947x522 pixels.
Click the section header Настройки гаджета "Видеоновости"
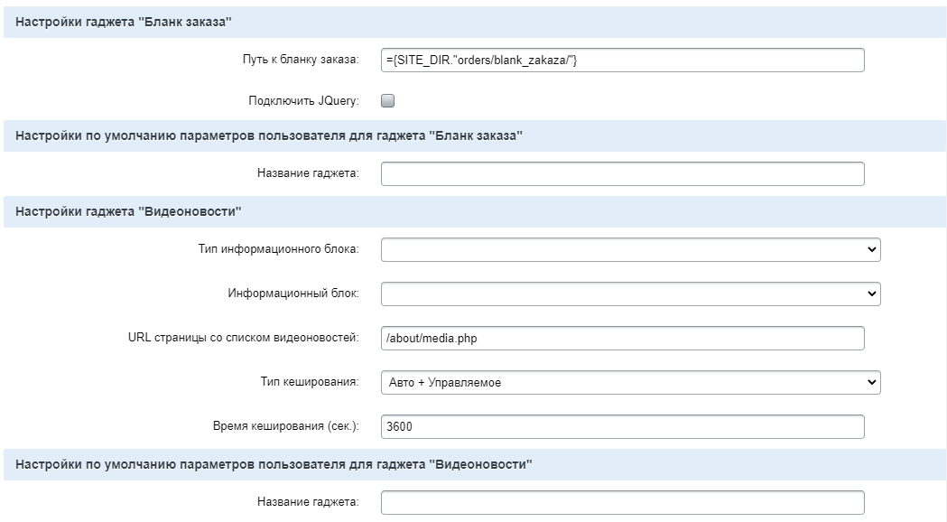pos(128,211)
